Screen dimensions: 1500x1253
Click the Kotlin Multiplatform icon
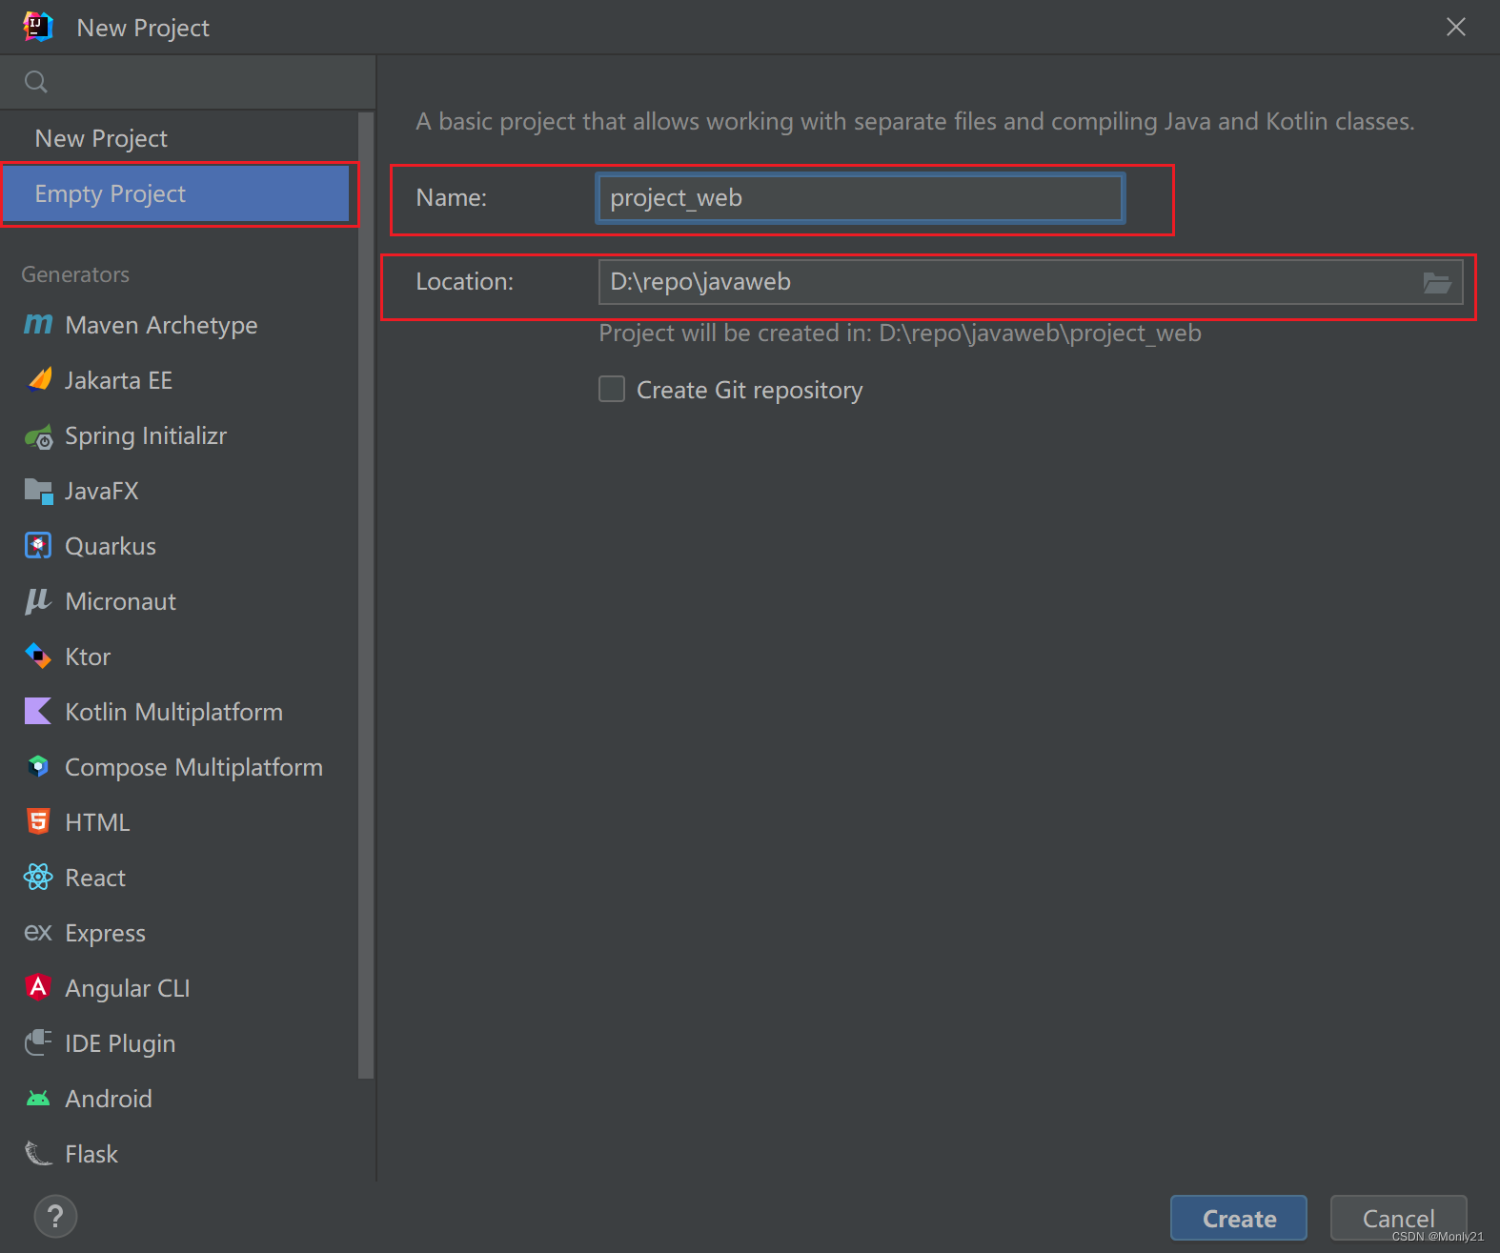[x=38, y=712]
